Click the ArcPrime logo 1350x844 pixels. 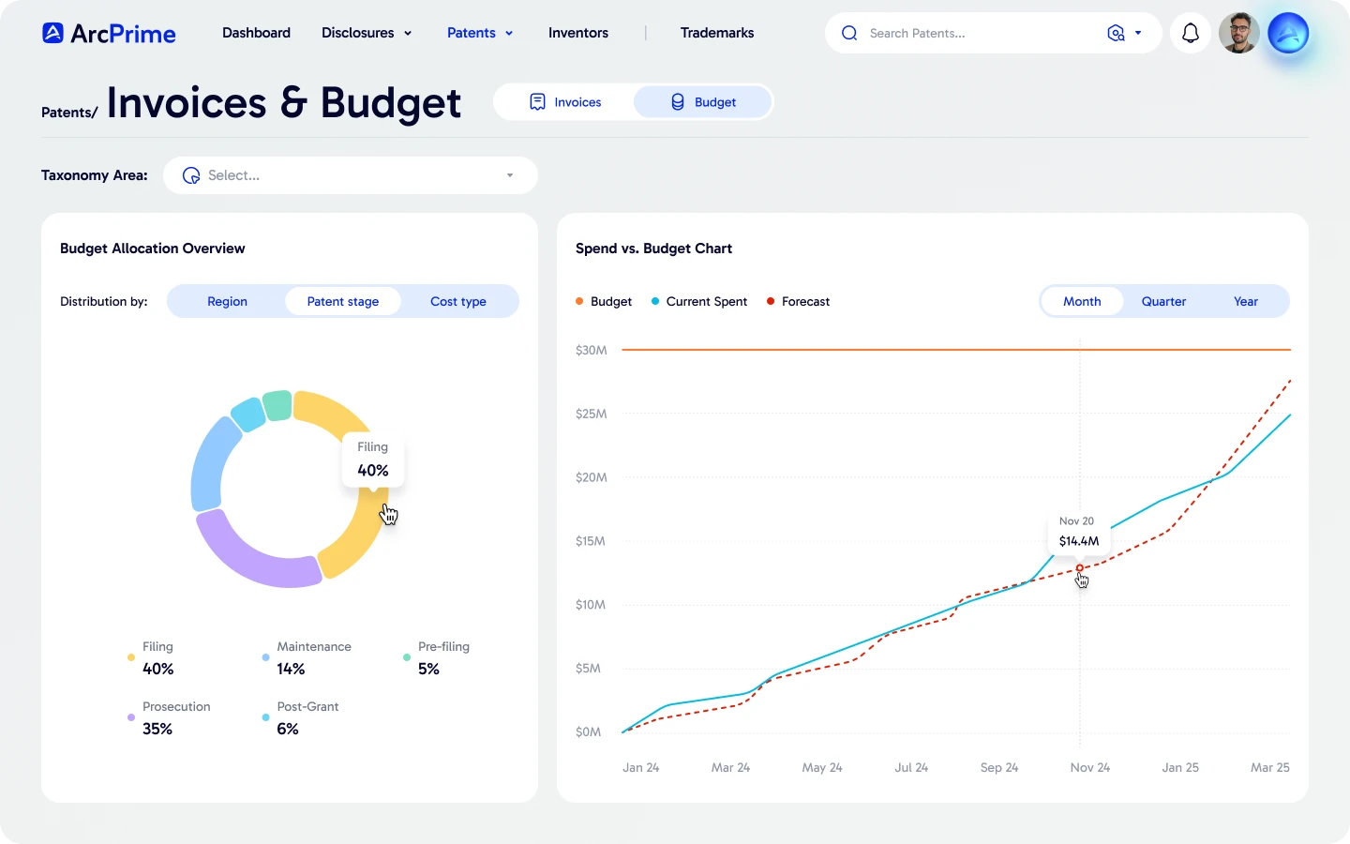click(109, 34)
